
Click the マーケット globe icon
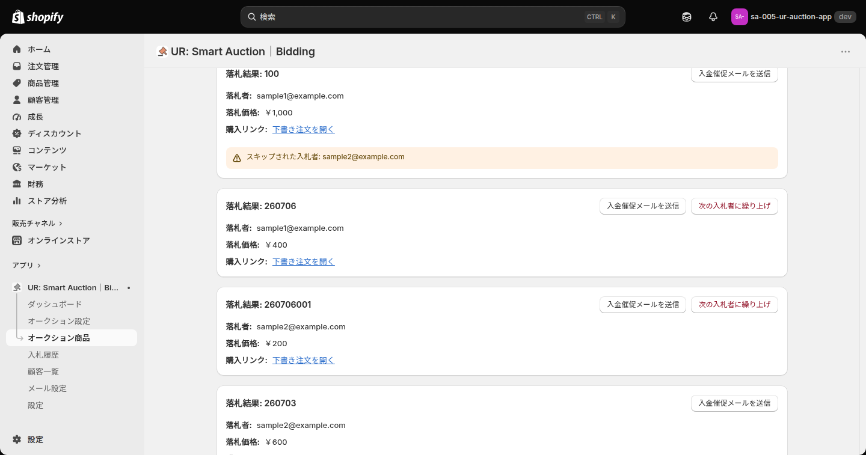coord(17,167)
